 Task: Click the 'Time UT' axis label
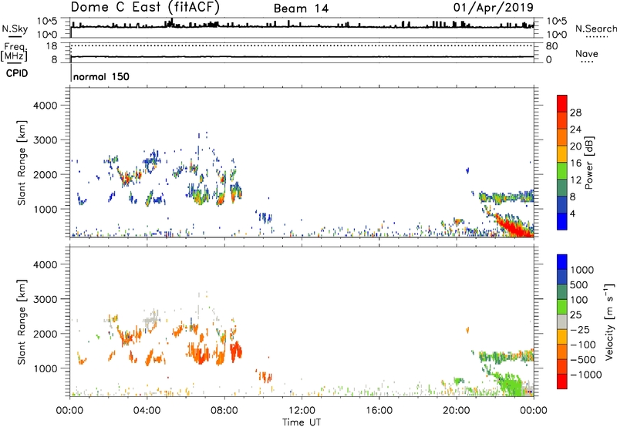pyautogui.click(x=302, y=422)
